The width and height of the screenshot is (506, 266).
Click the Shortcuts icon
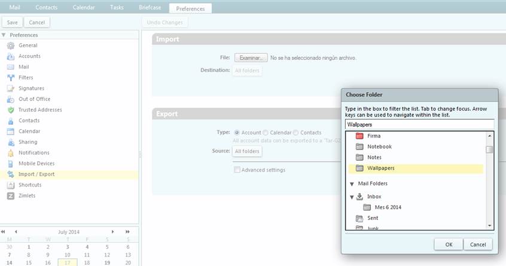tap(11, 185)
